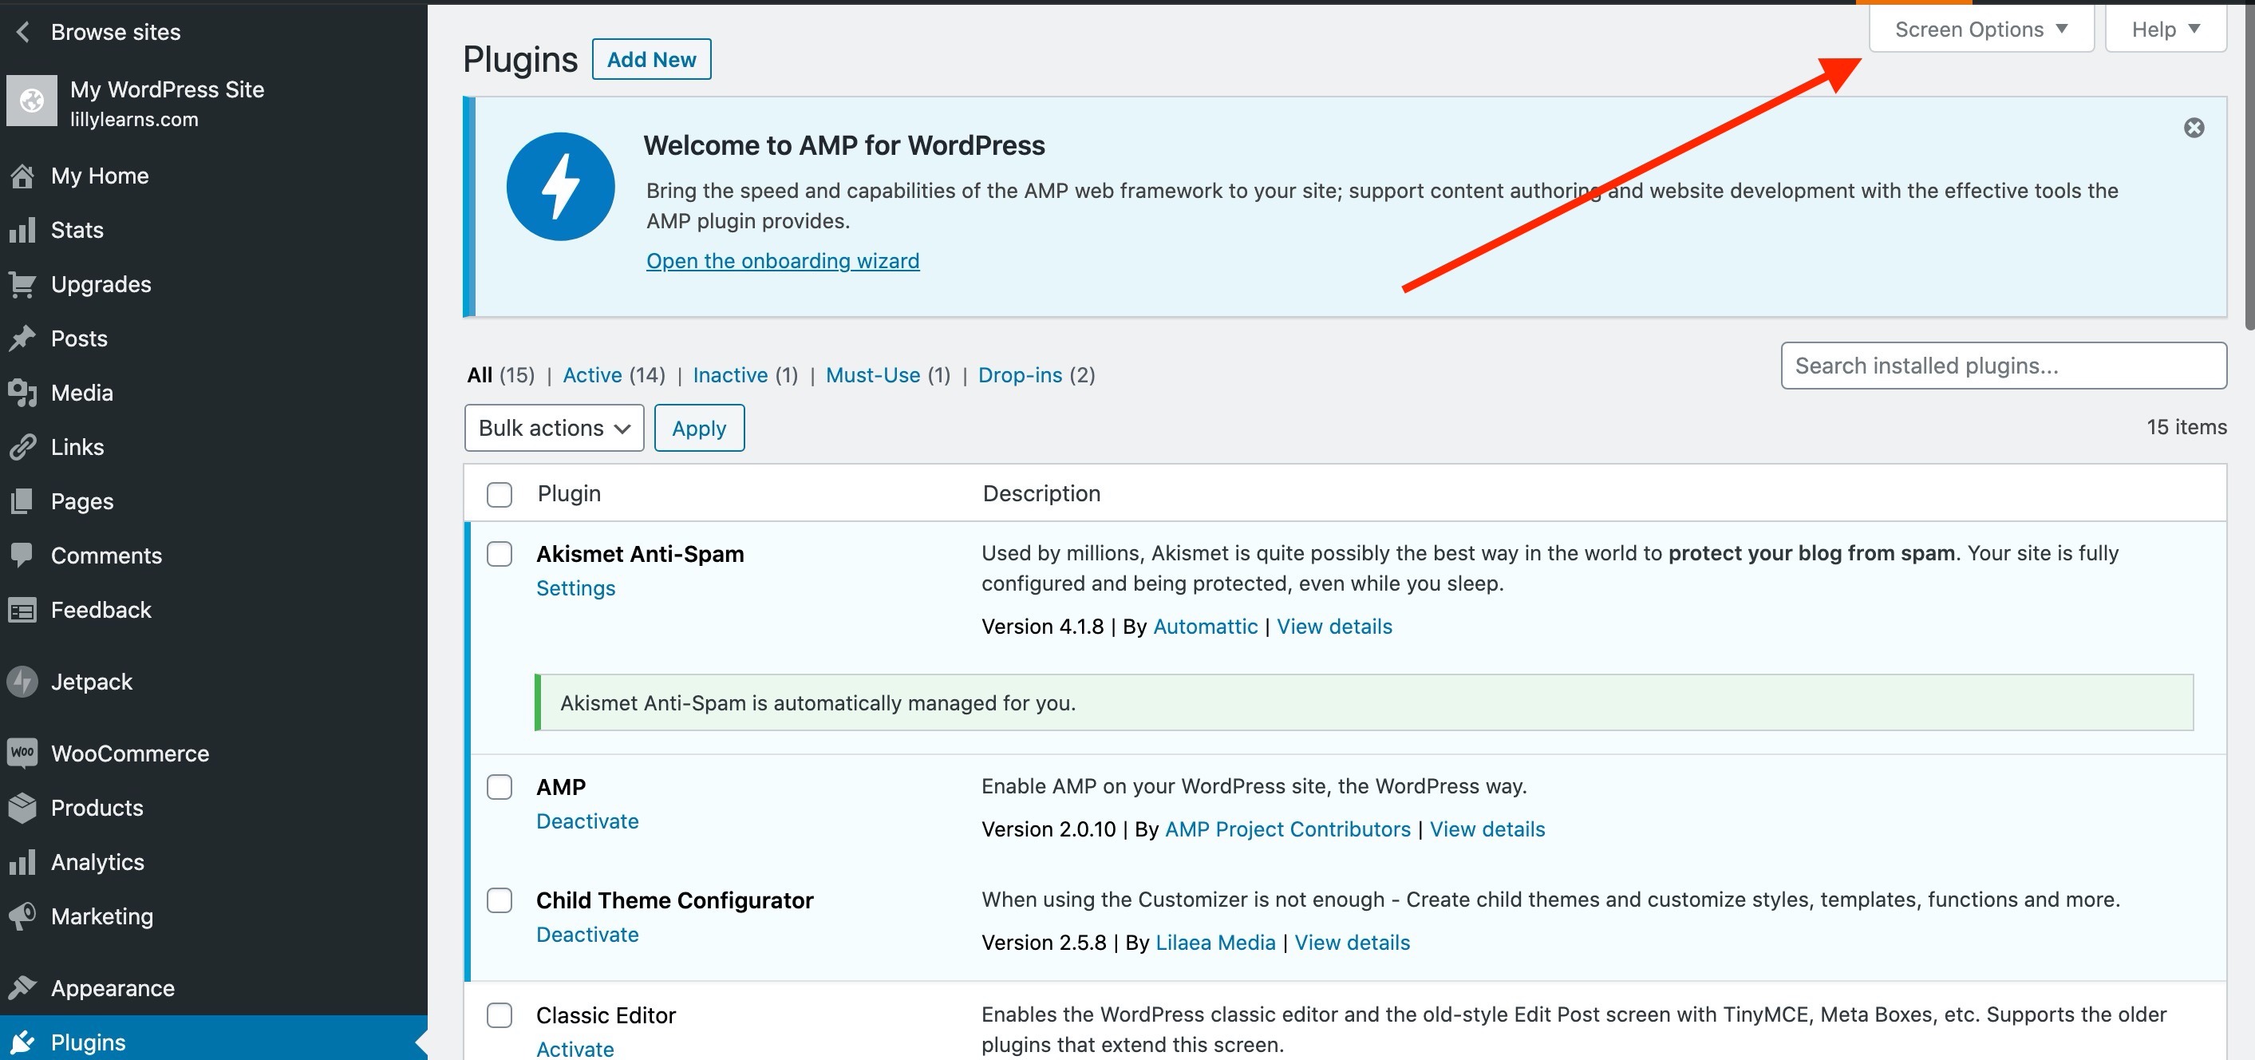This screenshot has width=2255, height=1060.
Task: Click the Appearance paintbrush icon
Action: tap(23, 988)
